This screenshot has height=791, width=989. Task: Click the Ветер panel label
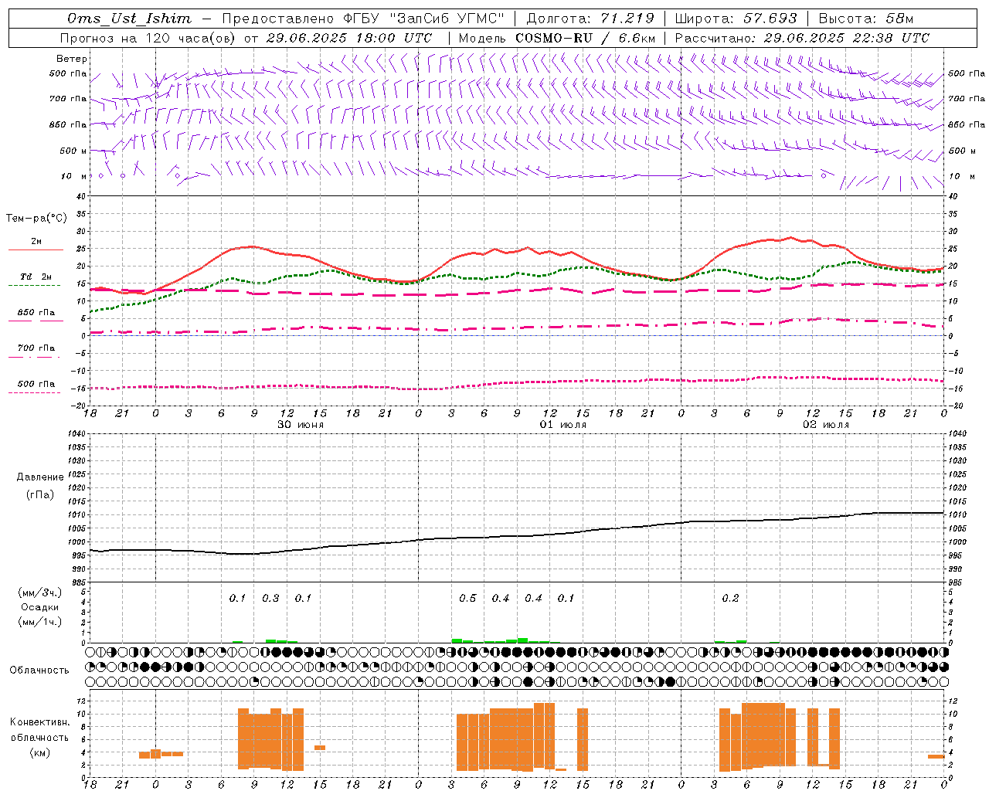[x=72, y=59]
